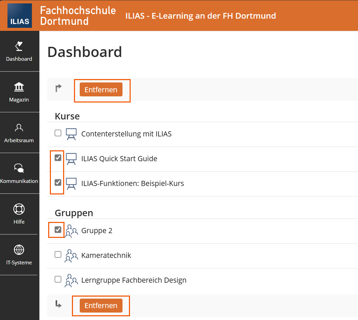Screen dimensions: 358x320
Task: Open the Magazin sidebar item
Action: [19, 92]
